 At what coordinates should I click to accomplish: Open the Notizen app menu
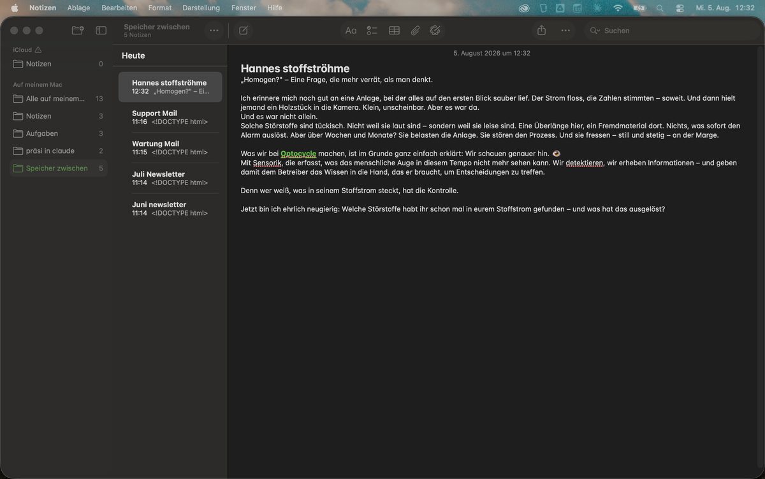pos(43,8)
